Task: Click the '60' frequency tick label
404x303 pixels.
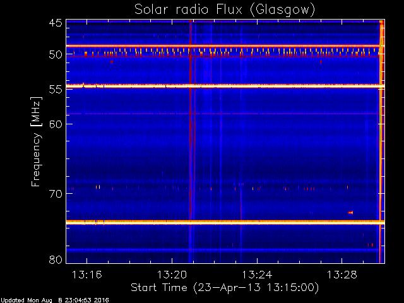Action: tap(56, 124)
